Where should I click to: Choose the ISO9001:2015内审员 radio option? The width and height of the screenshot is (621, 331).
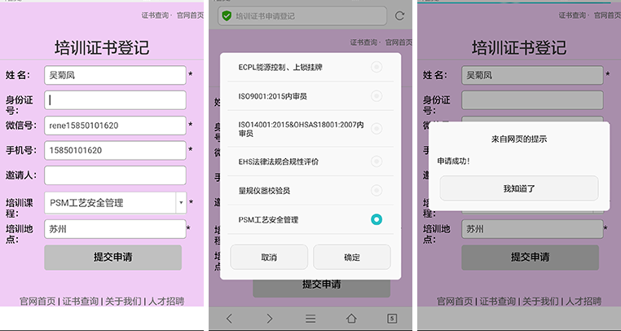click(376, 96)
